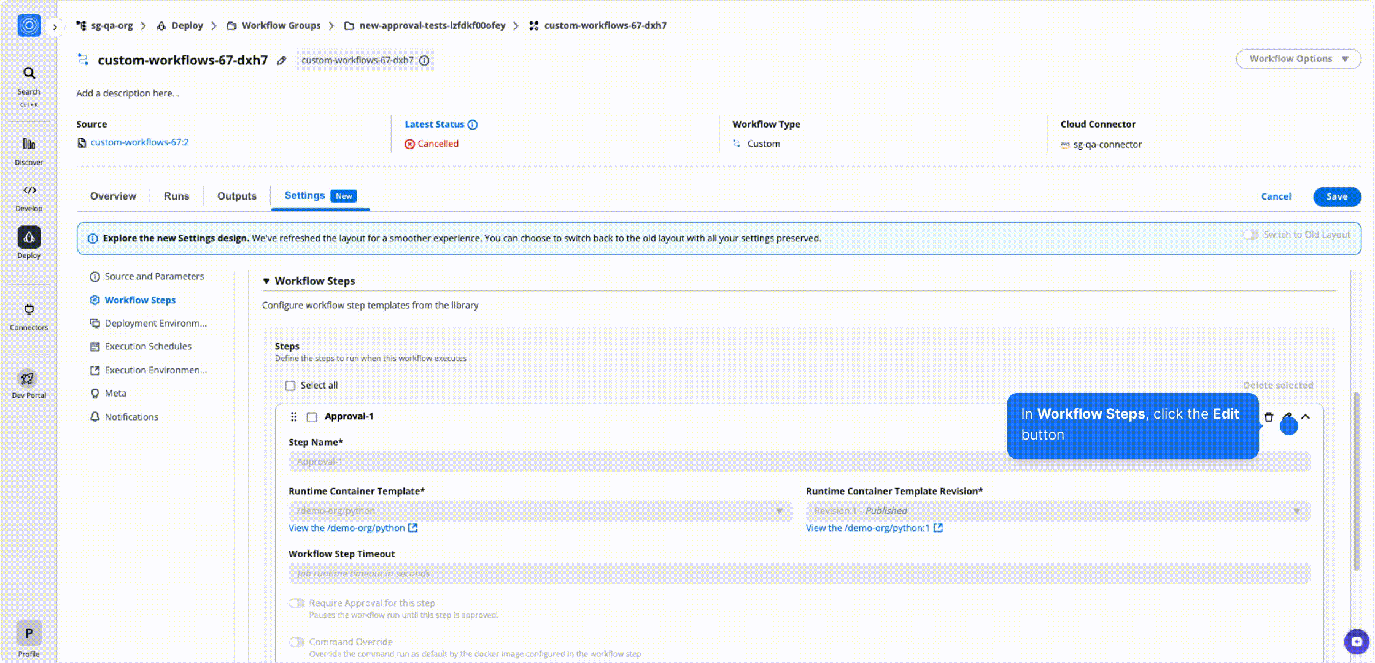Select the Deploy icon in the sidebar

coord(28,236)
